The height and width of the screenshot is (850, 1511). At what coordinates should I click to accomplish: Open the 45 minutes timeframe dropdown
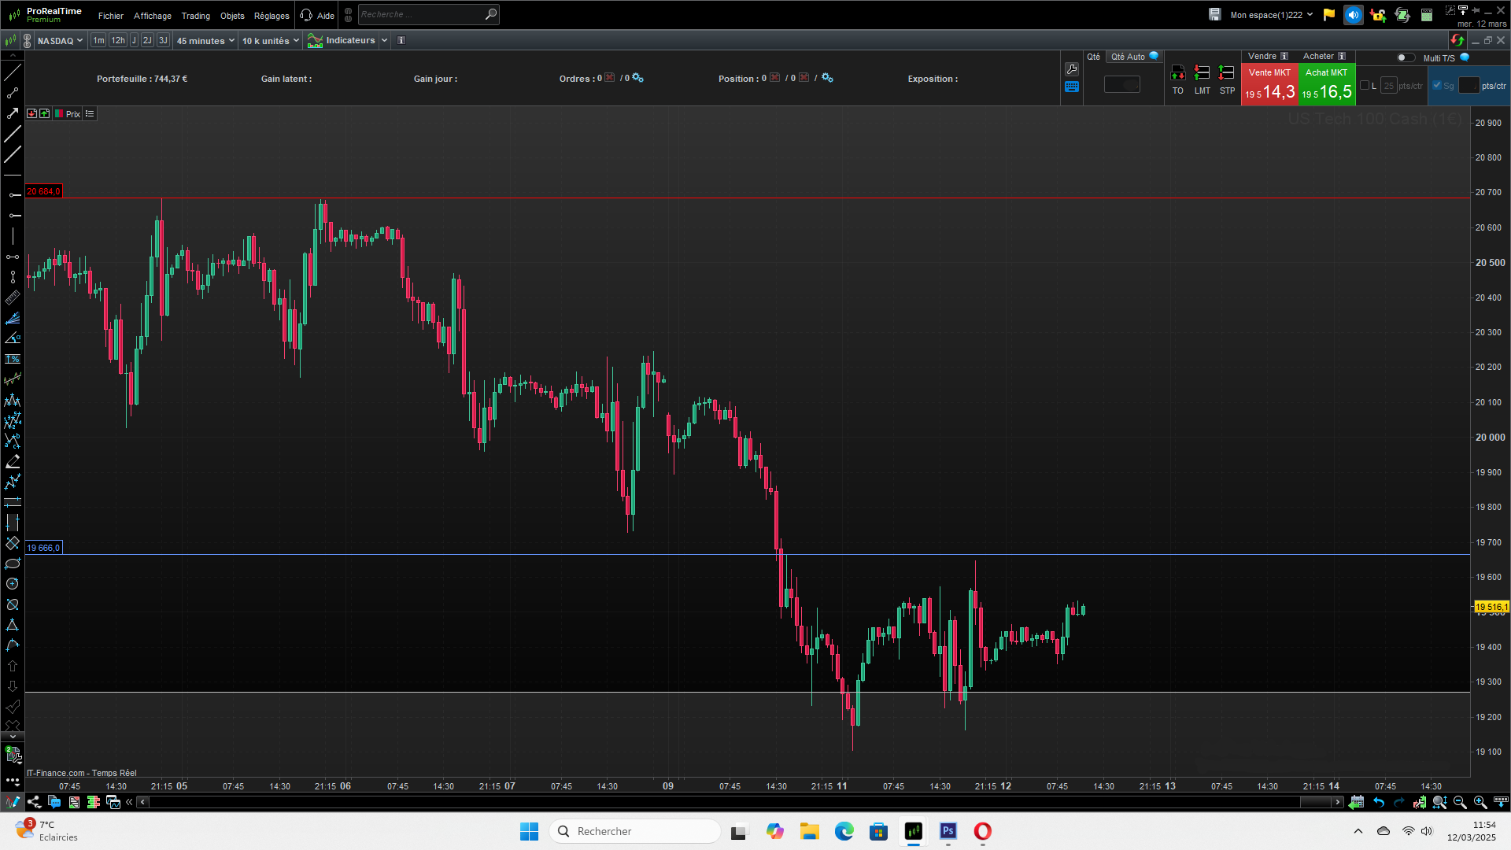(205, 41)
